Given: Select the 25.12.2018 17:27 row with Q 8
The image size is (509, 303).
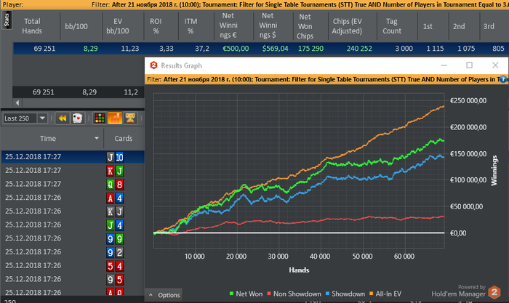Looking at the screenshot, I should 73,184.
